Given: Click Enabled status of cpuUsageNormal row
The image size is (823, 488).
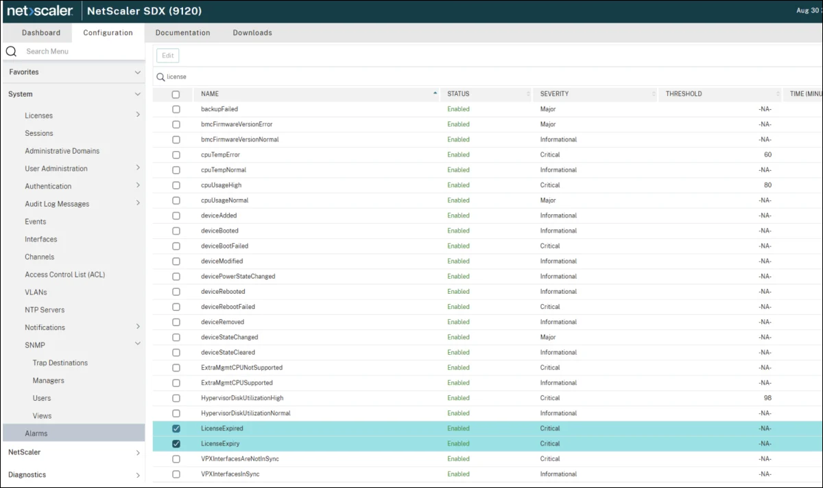Looking at the screenshot, I should click(x=458, y=200).
